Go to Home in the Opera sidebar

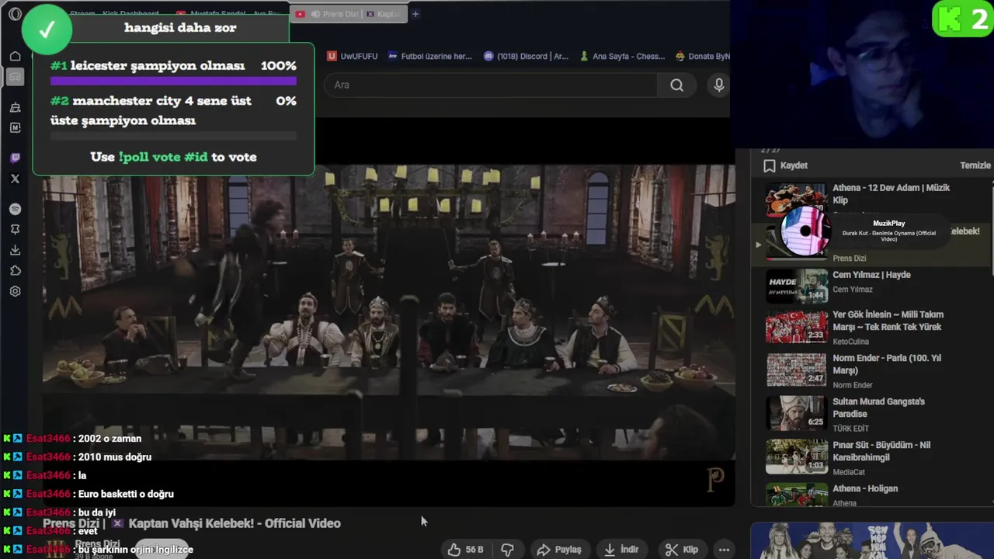pyautogui.click(x=15, y=56)
